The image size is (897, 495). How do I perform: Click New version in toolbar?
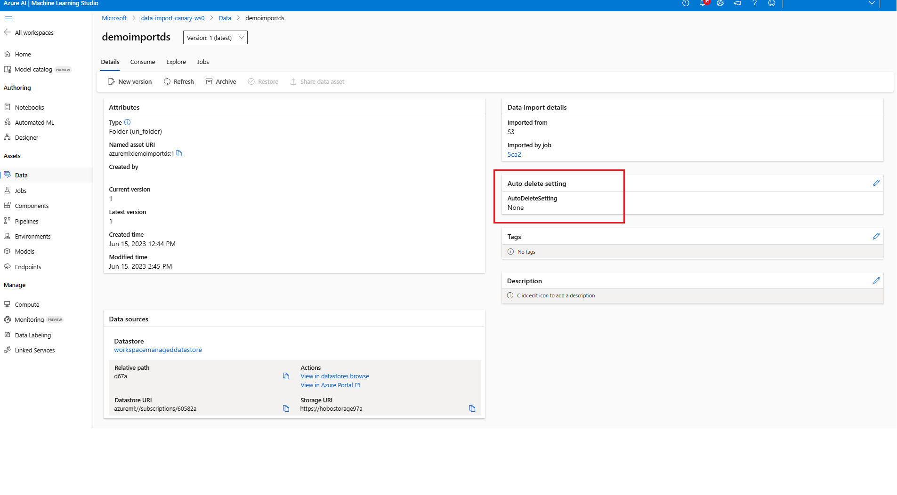tap(130, 81)
